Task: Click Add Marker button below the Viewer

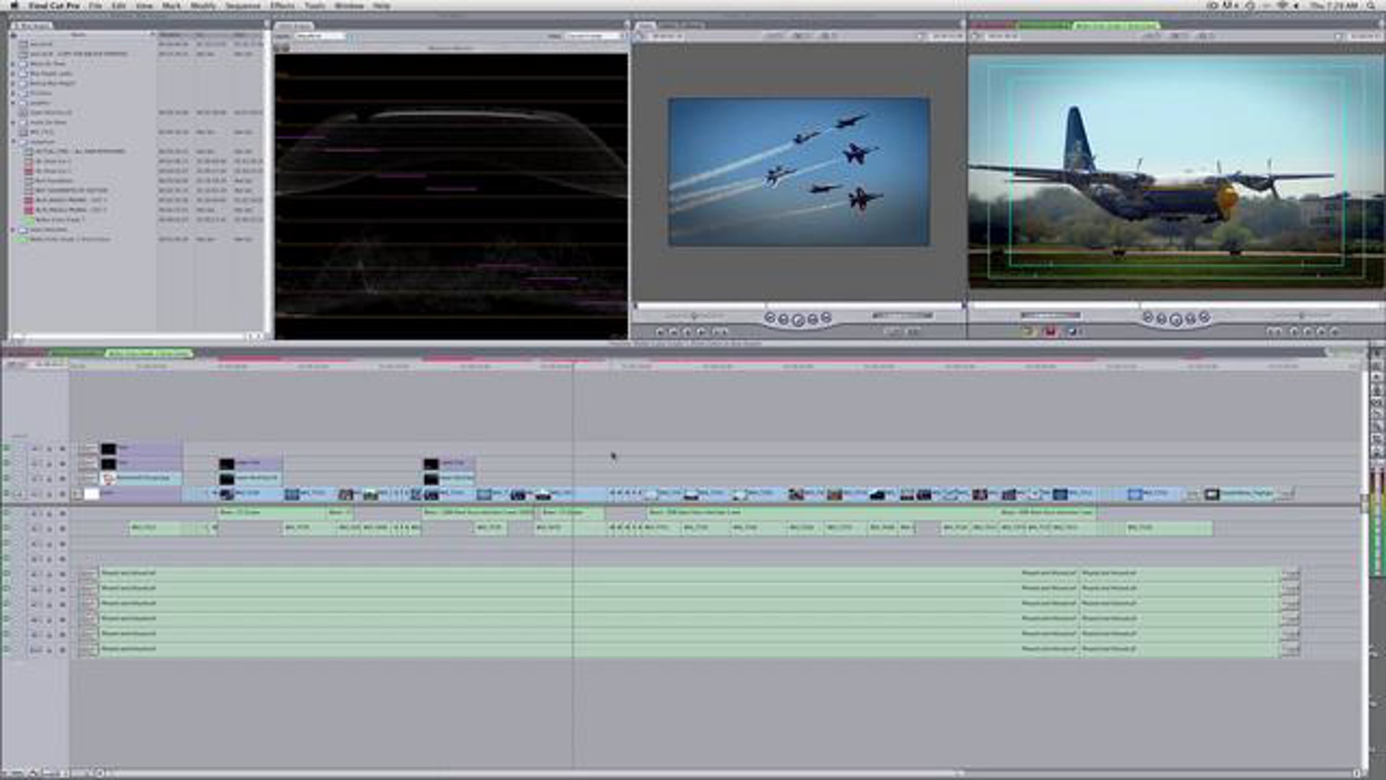Action: point(701,332)
